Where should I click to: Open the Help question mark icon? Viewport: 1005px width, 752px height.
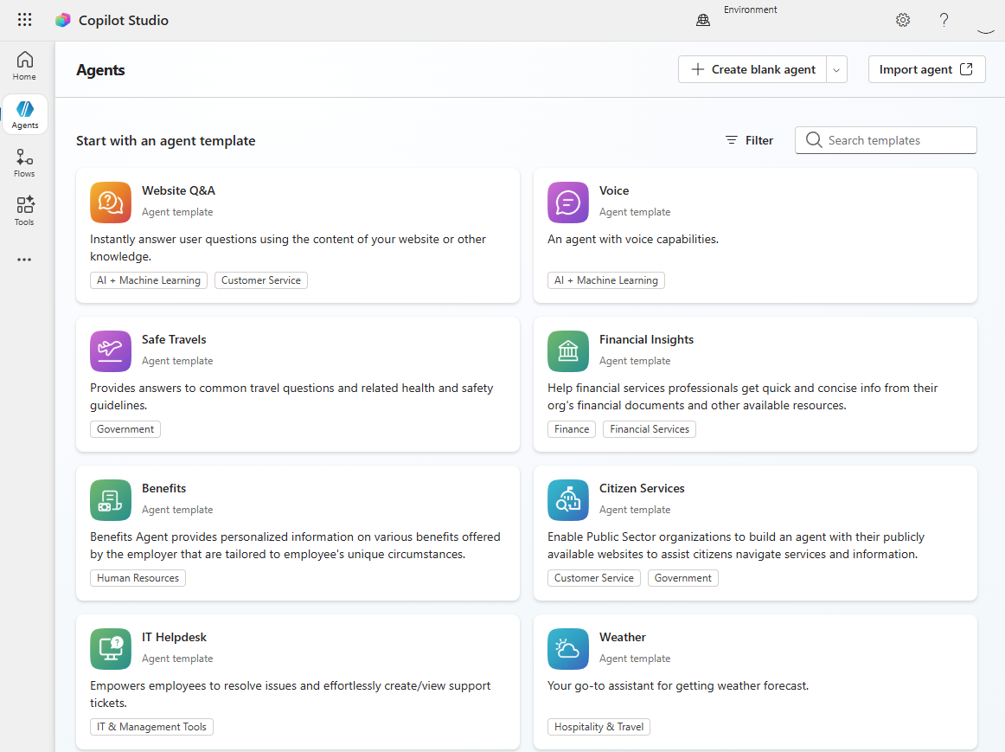pos(944,20)
